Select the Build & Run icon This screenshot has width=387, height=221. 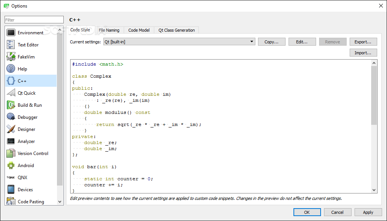tap(11, 105)
